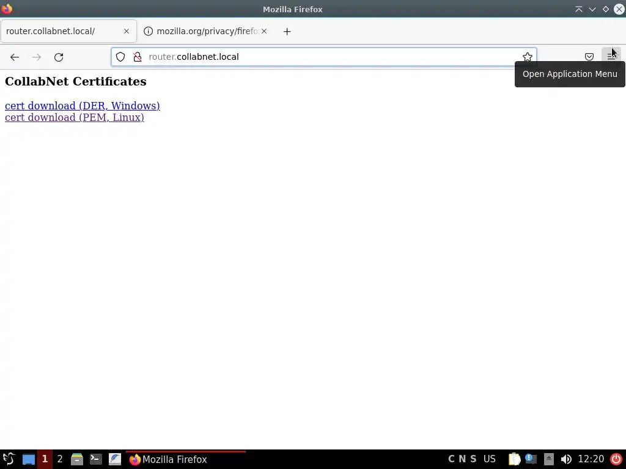Click the 12:20 clock in taskbar

tap(591, 459)
